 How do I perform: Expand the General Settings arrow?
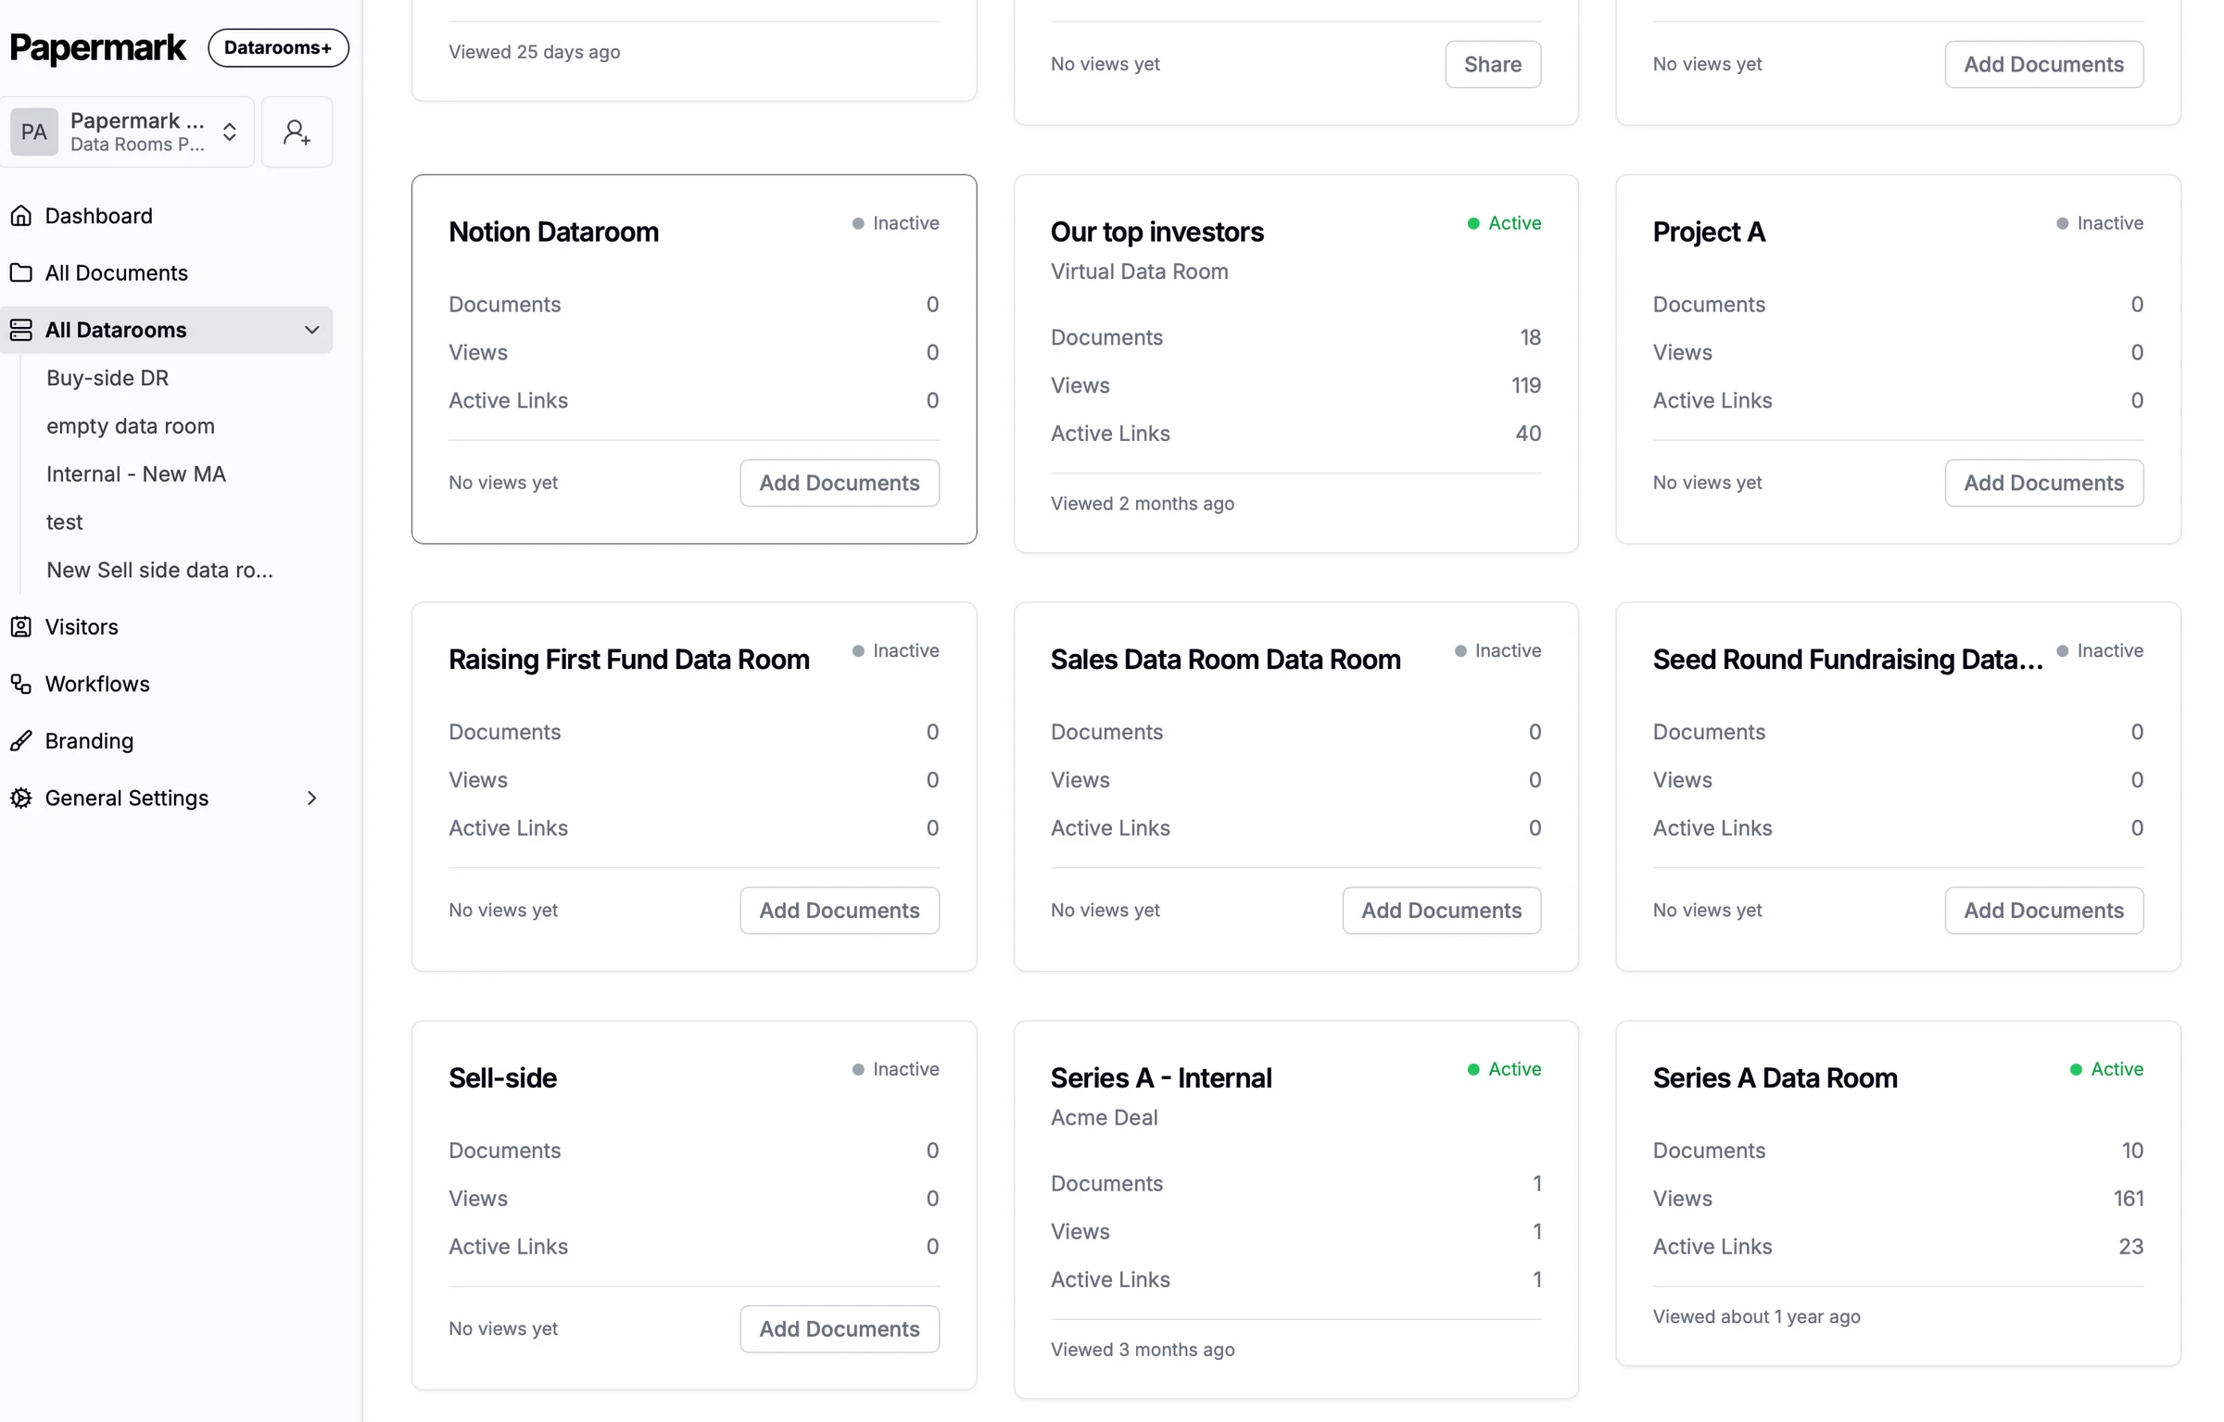tap(312, 798)
